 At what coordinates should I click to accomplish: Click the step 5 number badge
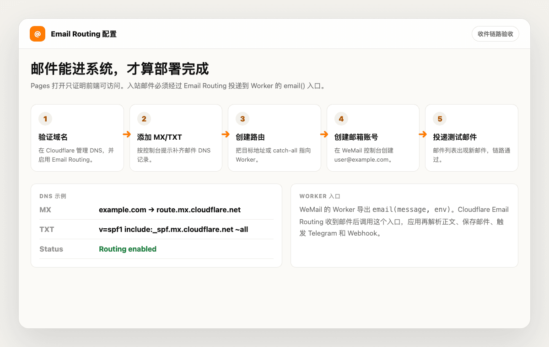tap(440, 119)
